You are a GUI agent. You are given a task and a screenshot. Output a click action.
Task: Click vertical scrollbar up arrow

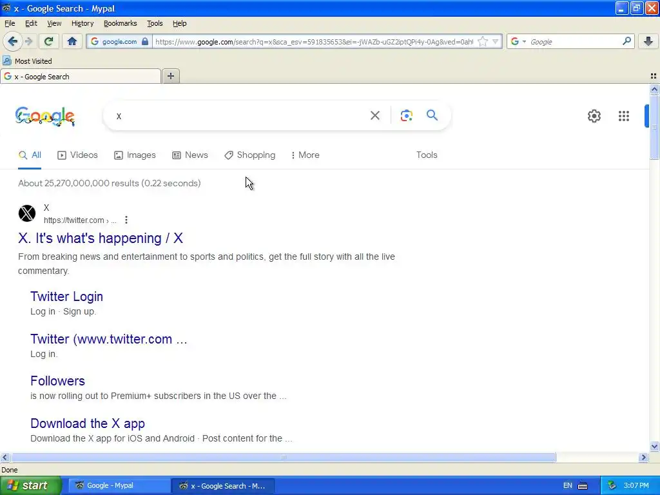654,89
